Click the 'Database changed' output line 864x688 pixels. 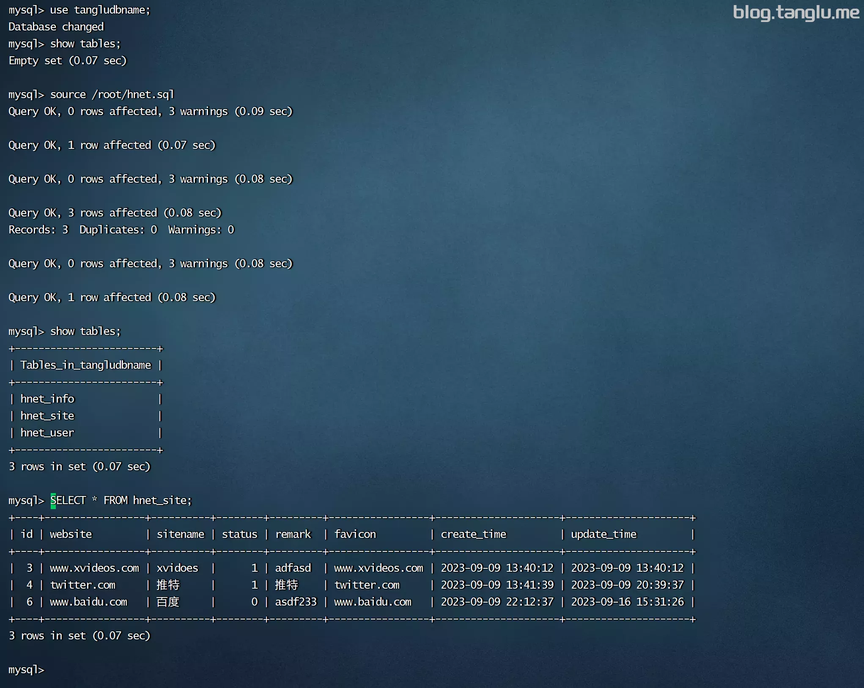[56, 27]
